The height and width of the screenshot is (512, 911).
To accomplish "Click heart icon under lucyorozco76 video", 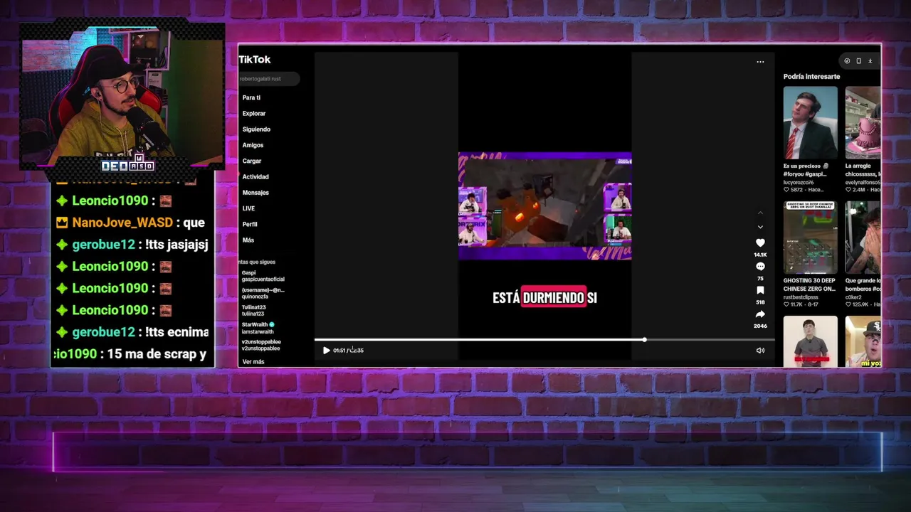I will click(786, 190).
